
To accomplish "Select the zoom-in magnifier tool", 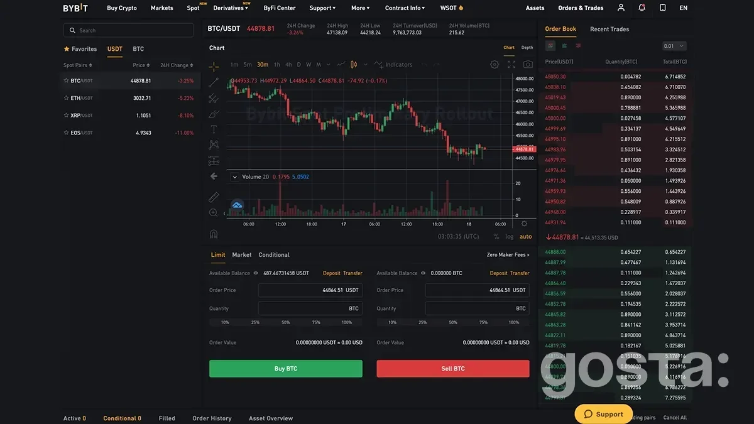I will 214,213.
